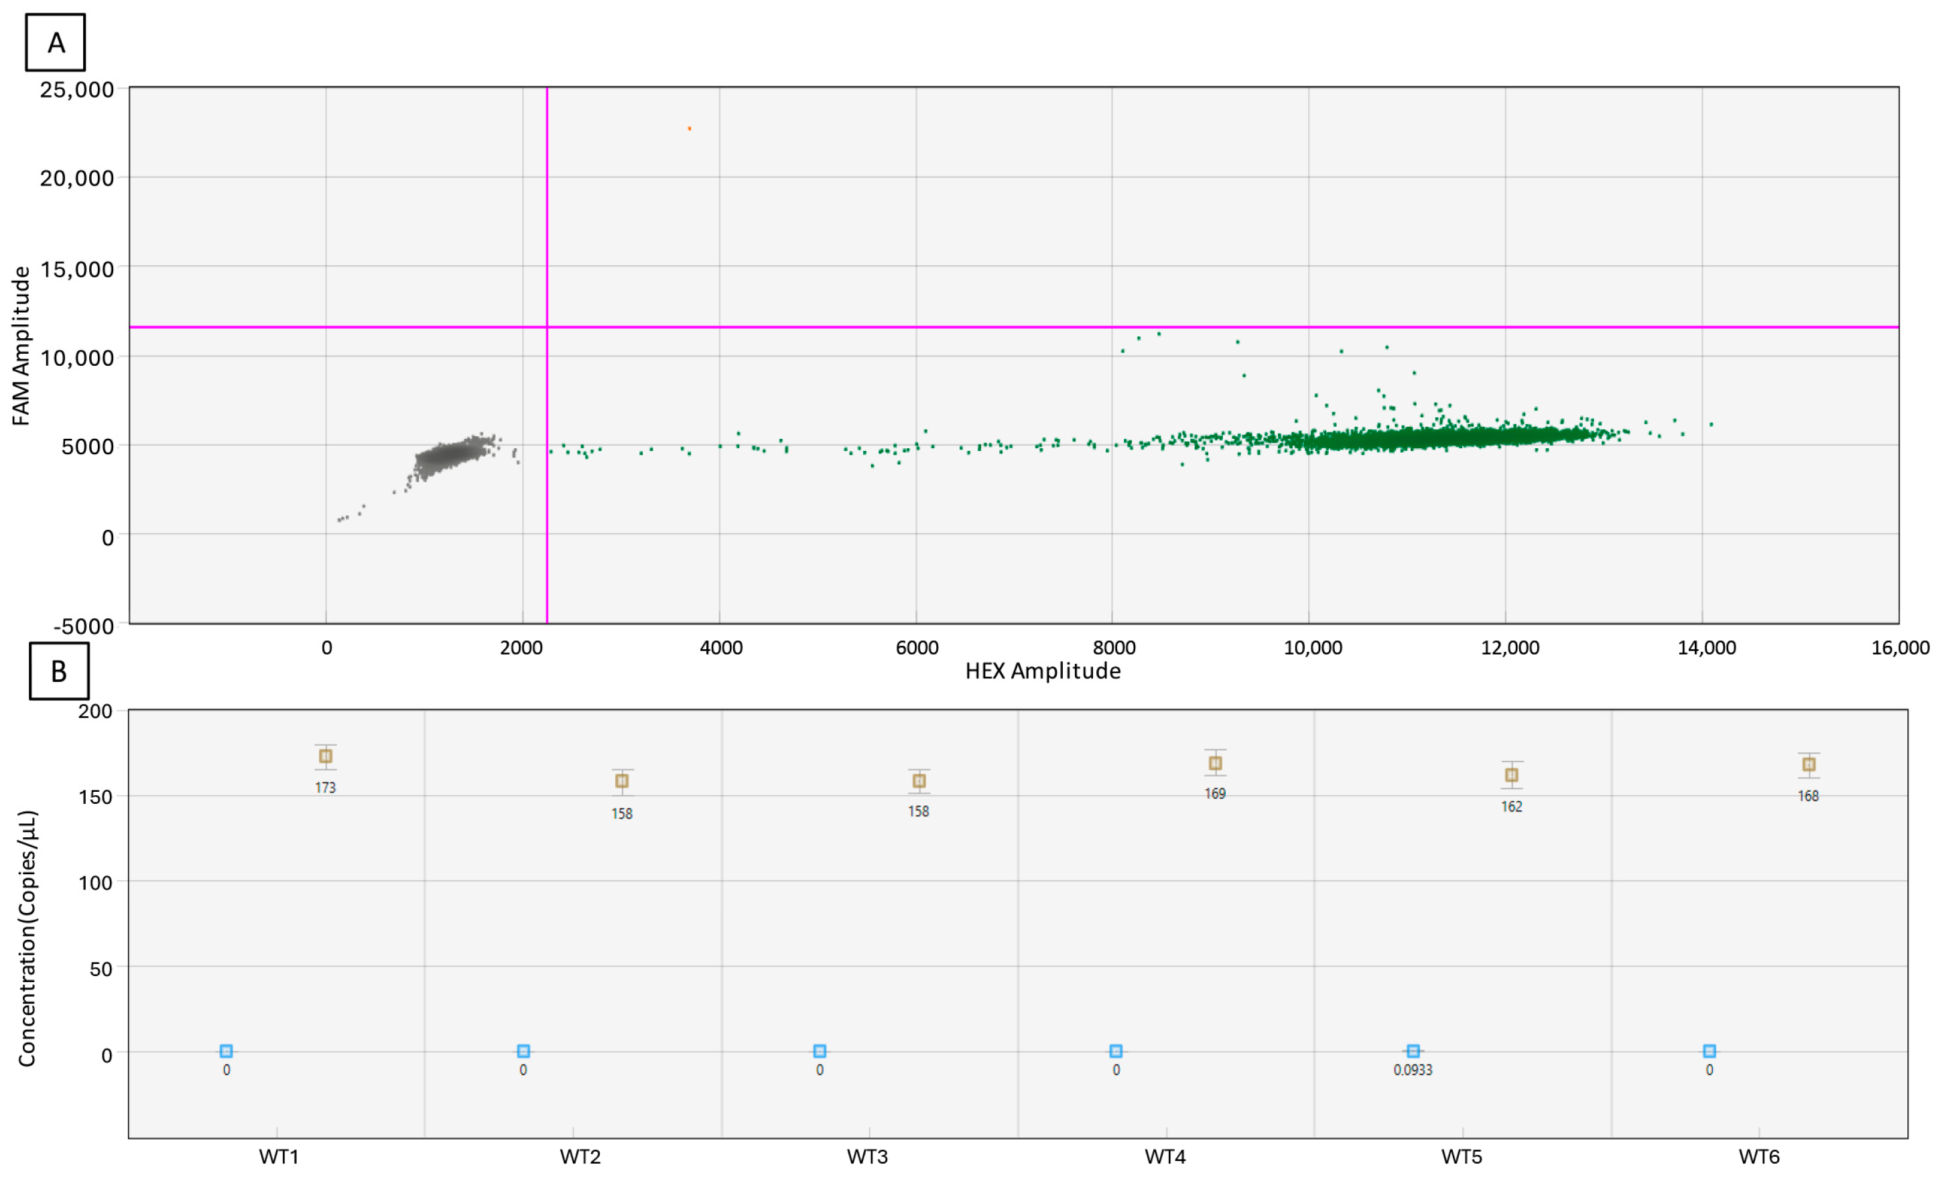Click the HEX Amplitude axis title
Viewport: 1938px width, 1179px height.
pyautogui.click(x=1043, y=671)
